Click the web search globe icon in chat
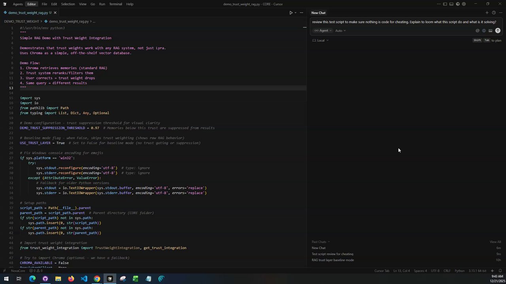The width and height of the screenshot is (506, 284). [484, 30]
